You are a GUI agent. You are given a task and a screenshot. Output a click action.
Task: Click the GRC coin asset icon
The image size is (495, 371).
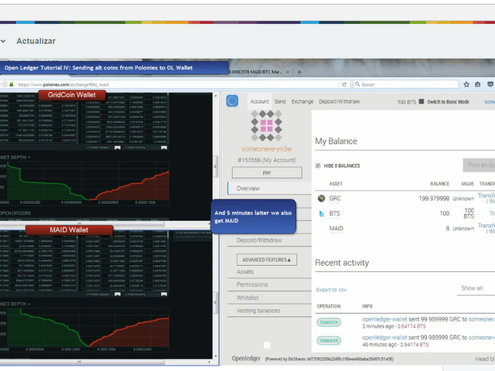[x=322, y=199]
